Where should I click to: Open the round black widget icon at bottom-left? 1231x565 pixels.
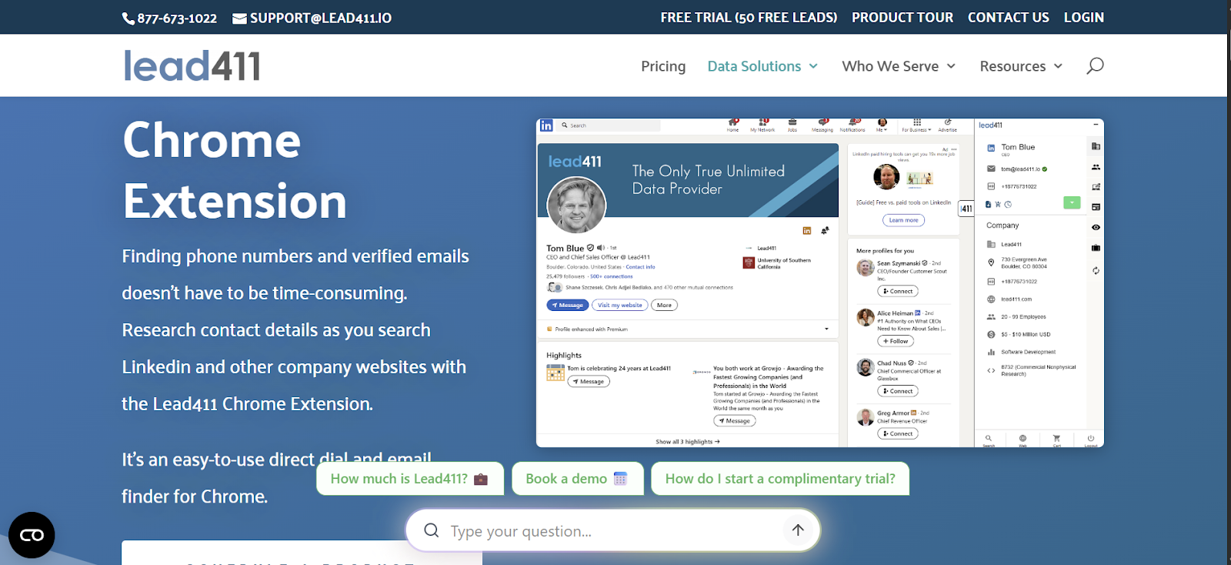pyautogui.click(x=32, y=535)
